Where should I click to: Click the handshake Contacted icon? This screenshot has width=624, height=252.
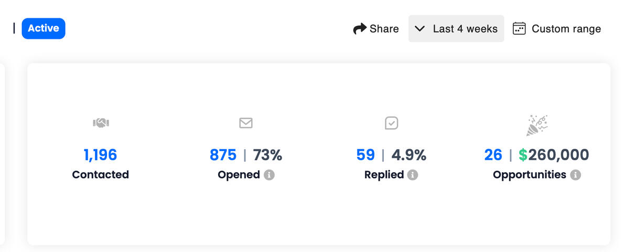click(101, 123)
